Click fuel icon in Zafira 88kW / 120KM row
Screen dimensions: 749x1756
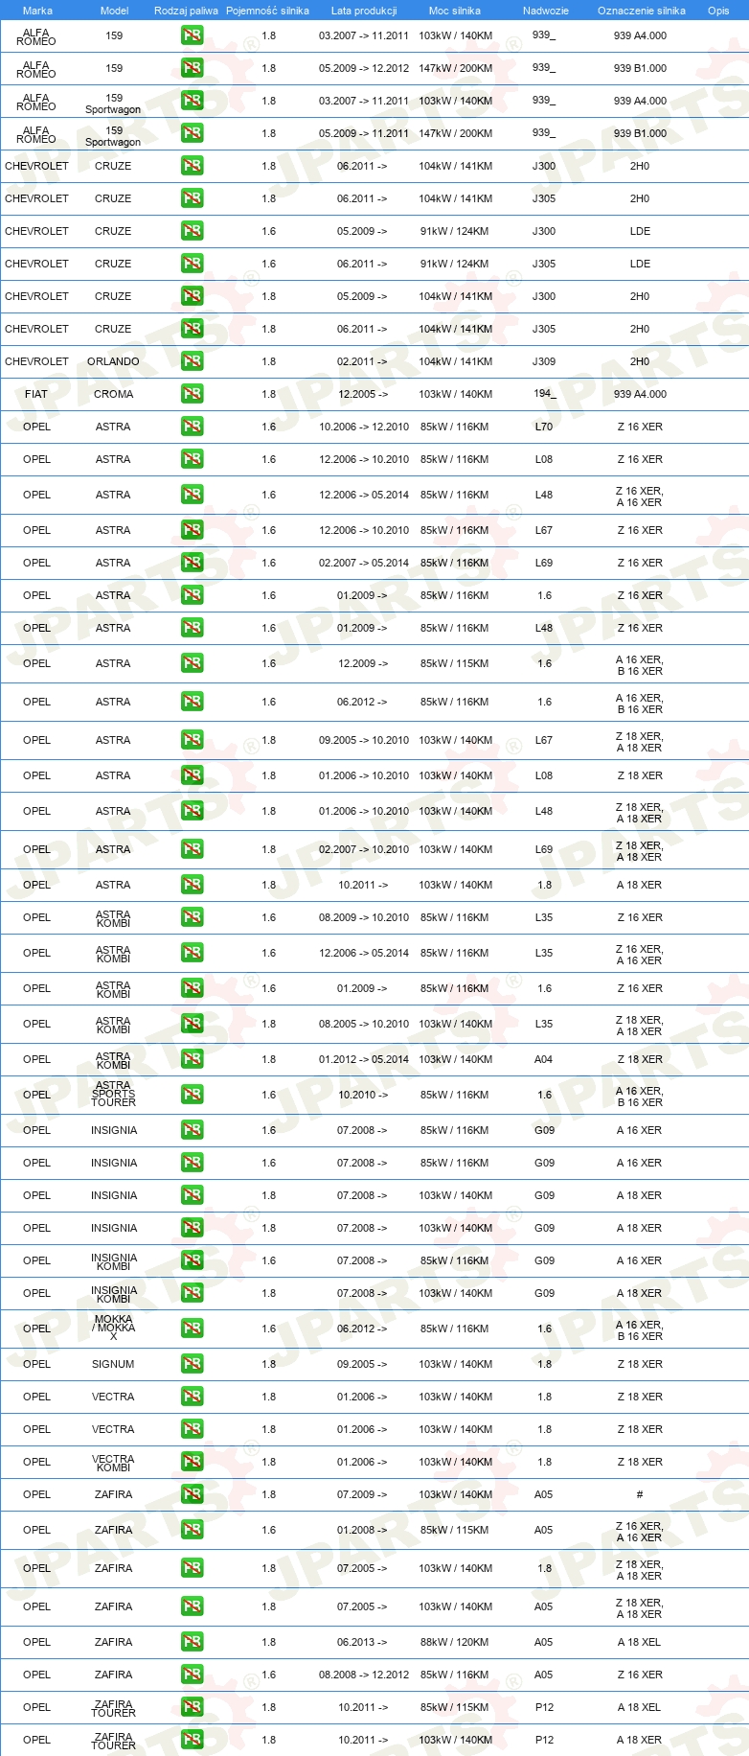tap(192, 1642)
